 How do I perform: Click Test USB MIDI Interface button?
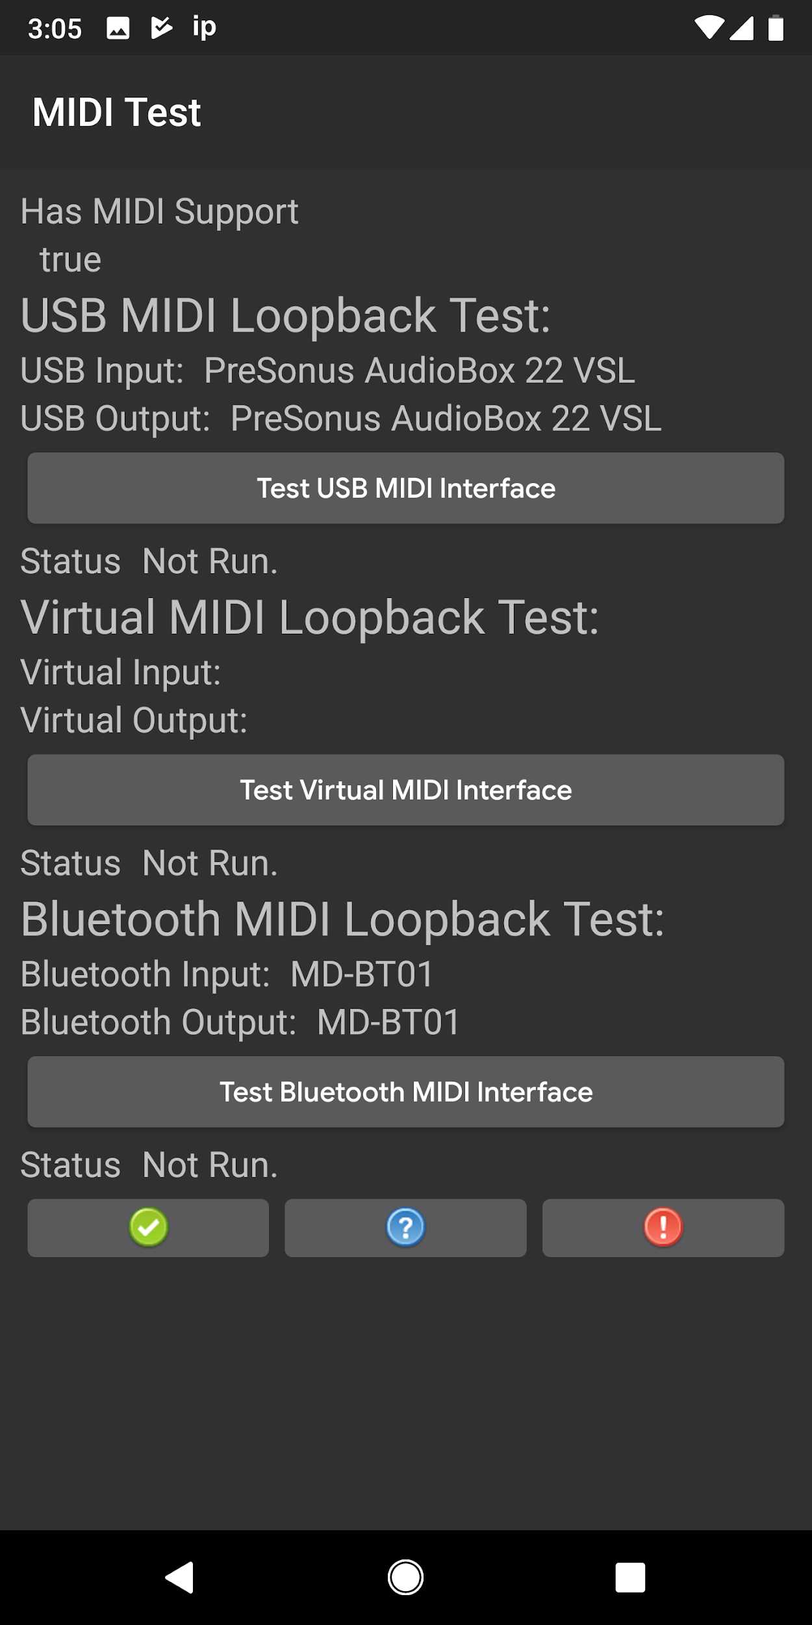coord(405,488)
